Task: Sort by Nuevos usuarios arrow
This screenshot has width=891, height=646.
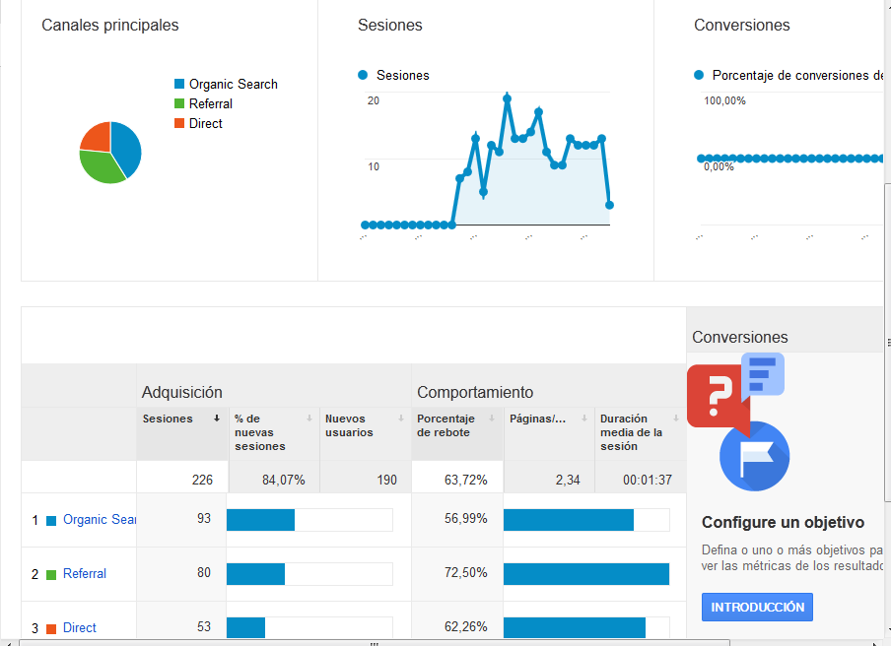Action: tap(400, 419)
